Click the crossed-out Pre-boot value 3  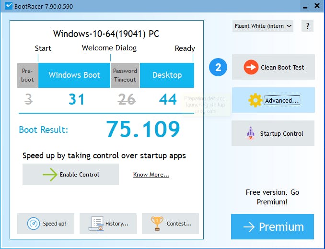[x=28, y=99]
